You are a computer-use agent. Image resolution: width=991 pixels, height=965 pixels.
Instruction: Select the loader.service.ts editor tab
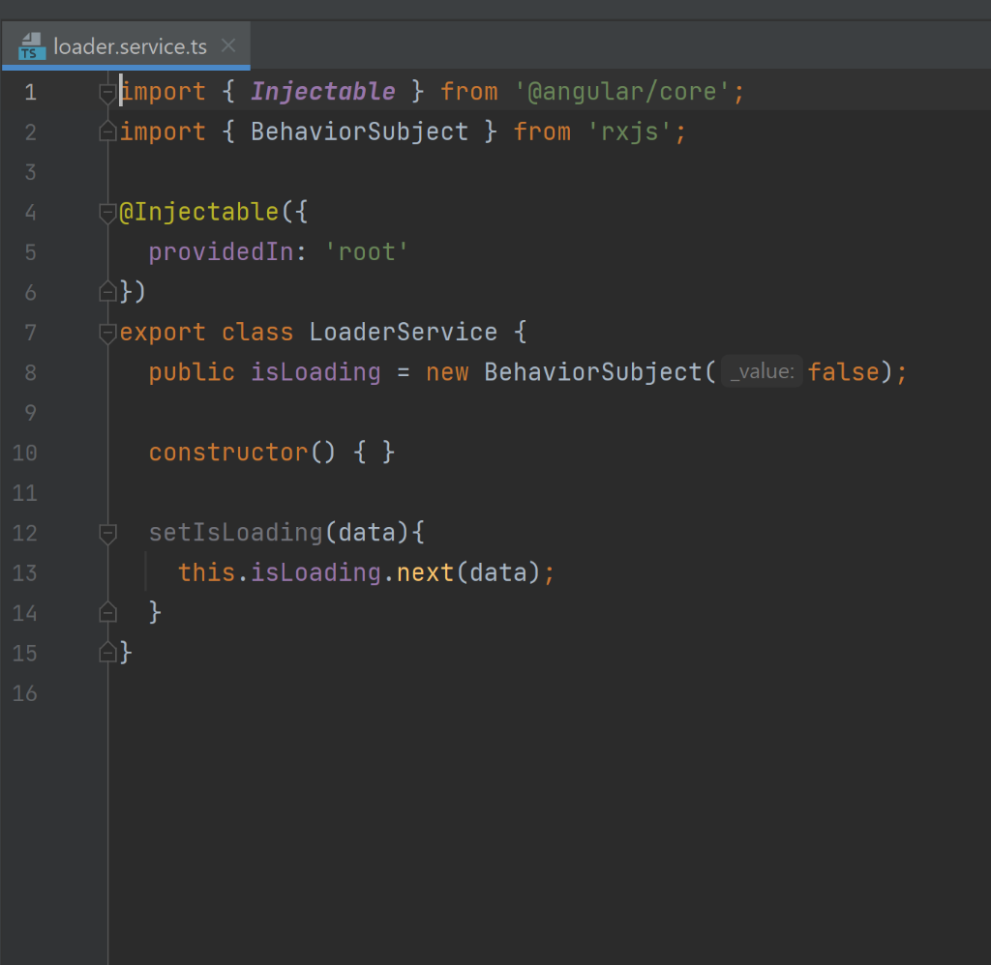click(126, 44)
